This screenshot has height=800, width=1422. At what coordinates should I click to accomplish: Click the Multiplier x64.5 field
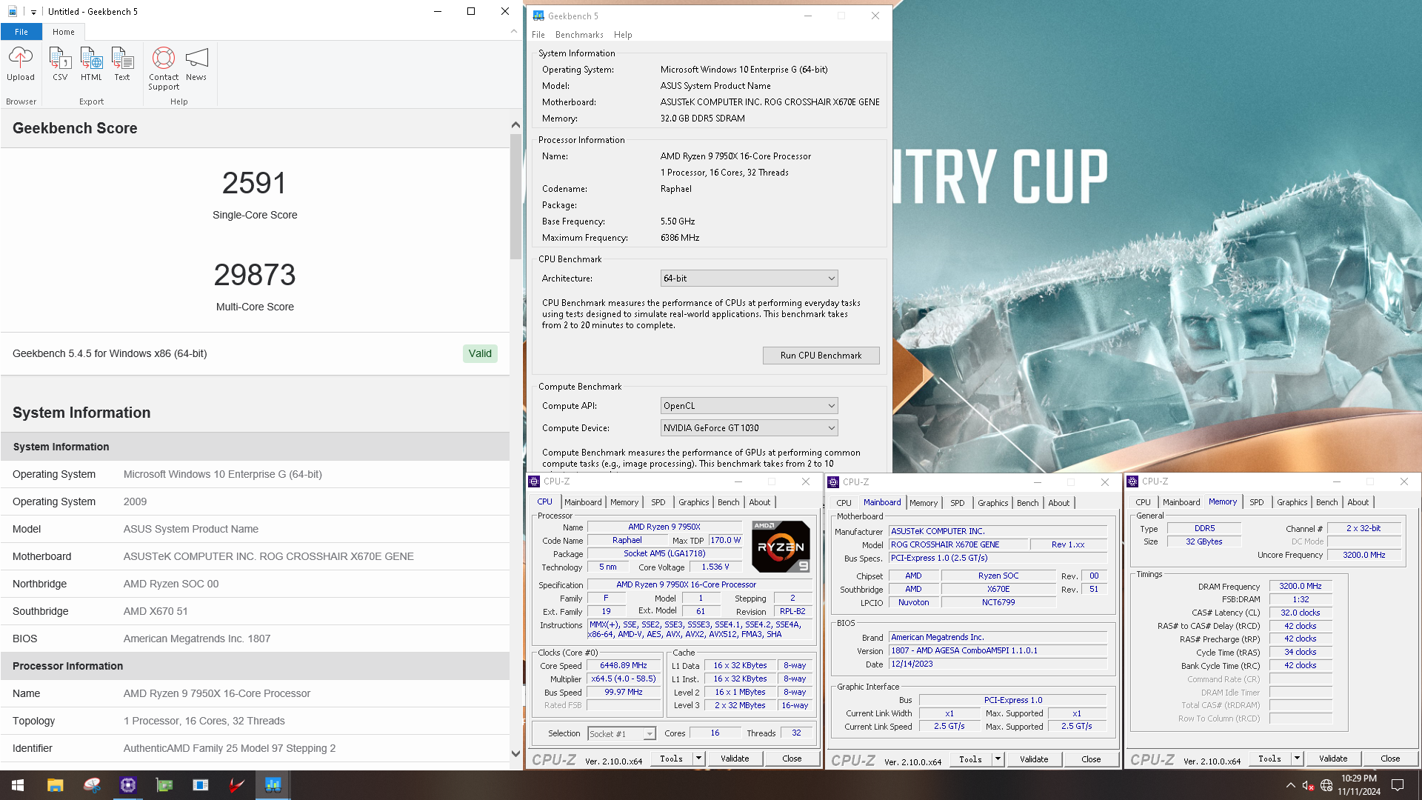coord(623,679)
